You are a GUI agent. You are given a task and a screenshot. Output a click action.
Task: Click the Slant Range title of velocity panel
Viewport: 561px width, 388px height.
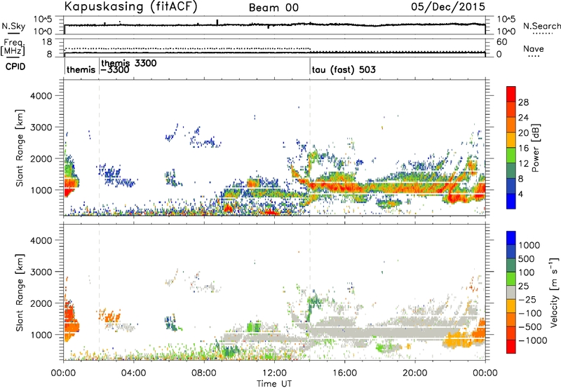click(20, 292)
